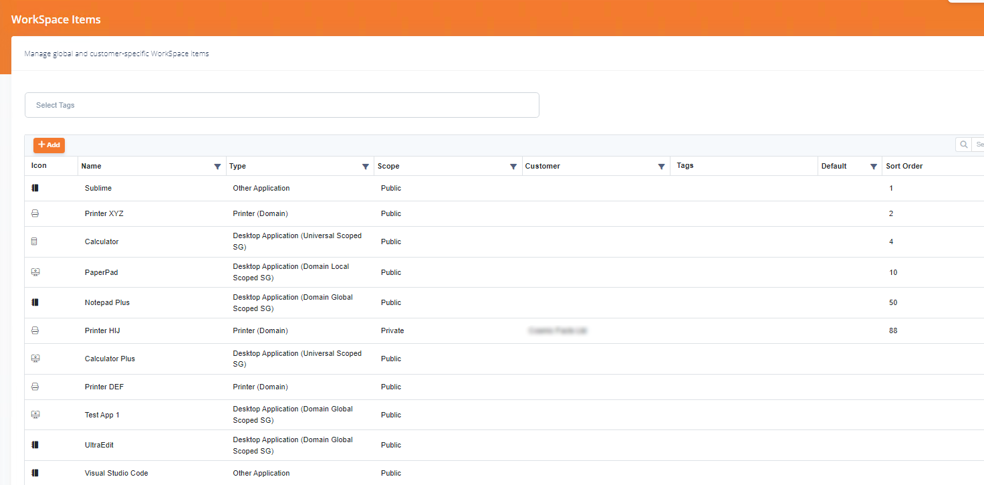The image size is (984, 485).
Task: Sort by the Sort Order header
Action: [x=904, y=166]
